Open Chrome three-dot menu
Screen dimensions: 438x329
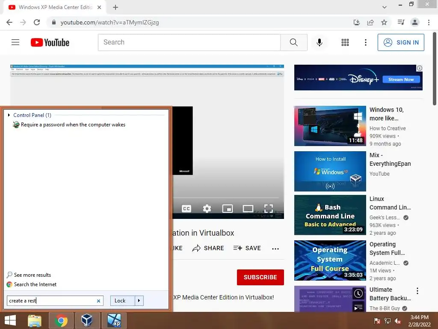pyautogui.click(x=429, y=22)
